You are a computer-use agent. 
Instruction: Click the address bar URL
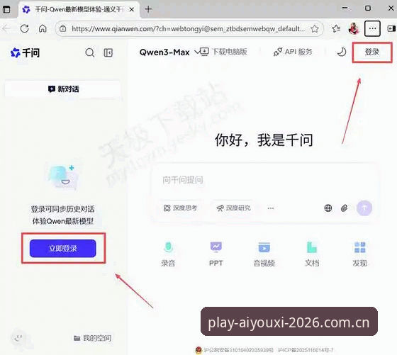click(x=188, y=29)
